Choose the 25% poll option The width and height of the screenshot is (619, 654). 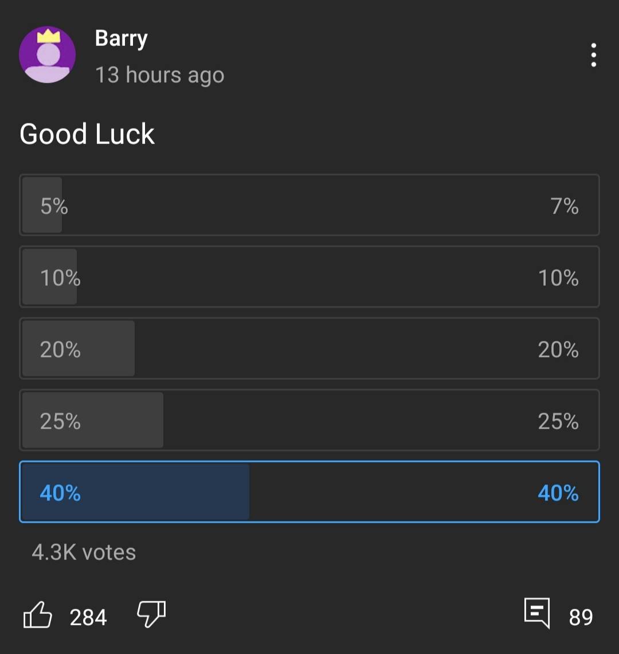click(x=309, y=420)
